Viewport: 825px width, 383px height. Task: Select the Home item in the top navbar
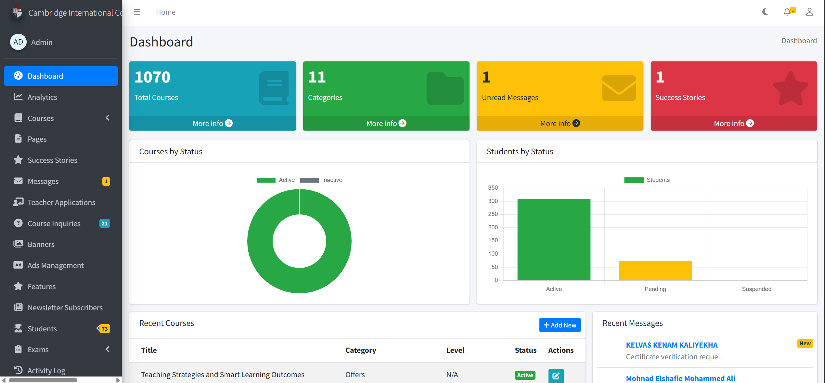(x=166, y=12)
